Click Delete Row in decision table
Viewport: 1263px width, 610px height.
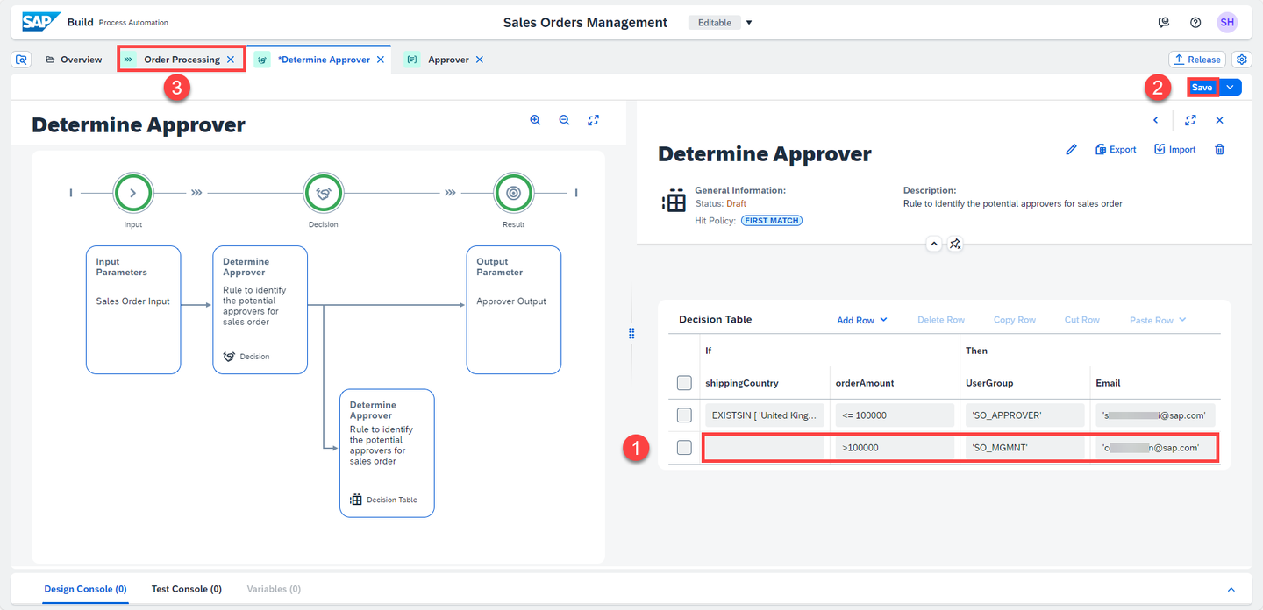point(941,320)
